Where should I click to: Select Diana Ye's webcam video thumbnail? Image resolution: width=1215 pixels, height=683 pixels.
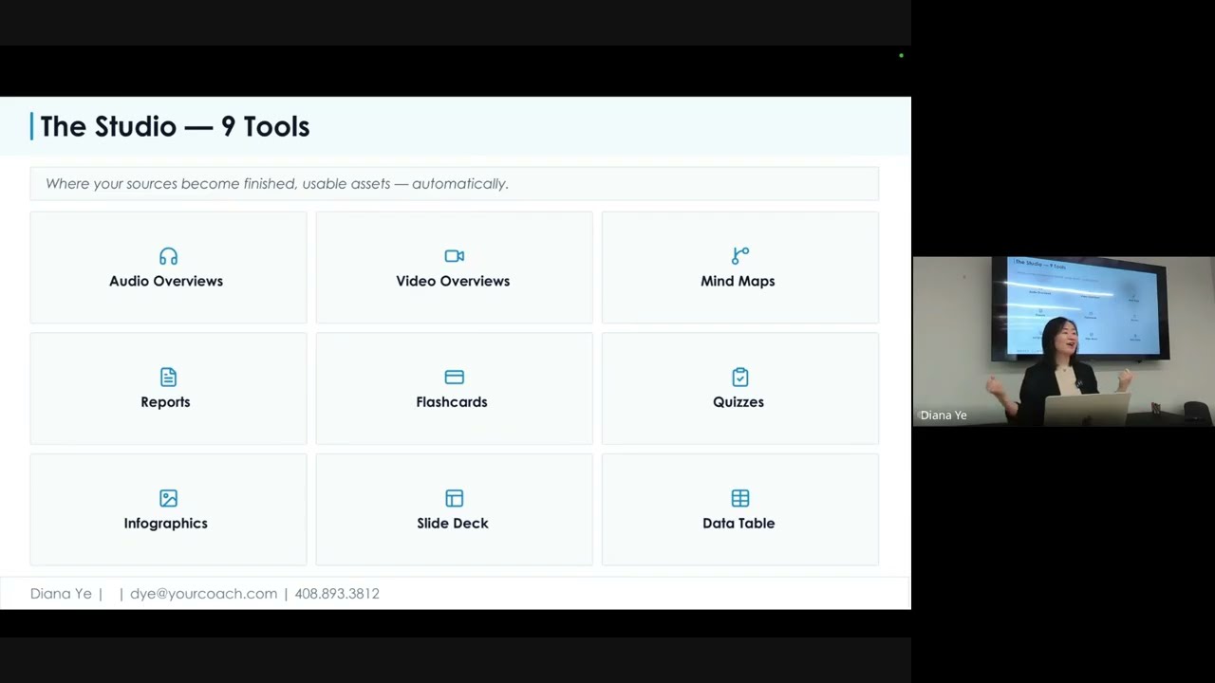(1063, 341)
